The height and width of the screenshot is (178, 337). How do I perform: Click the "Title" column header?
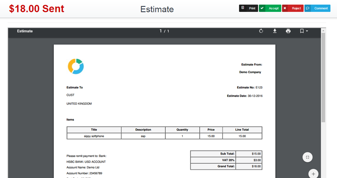pos(94,130)
